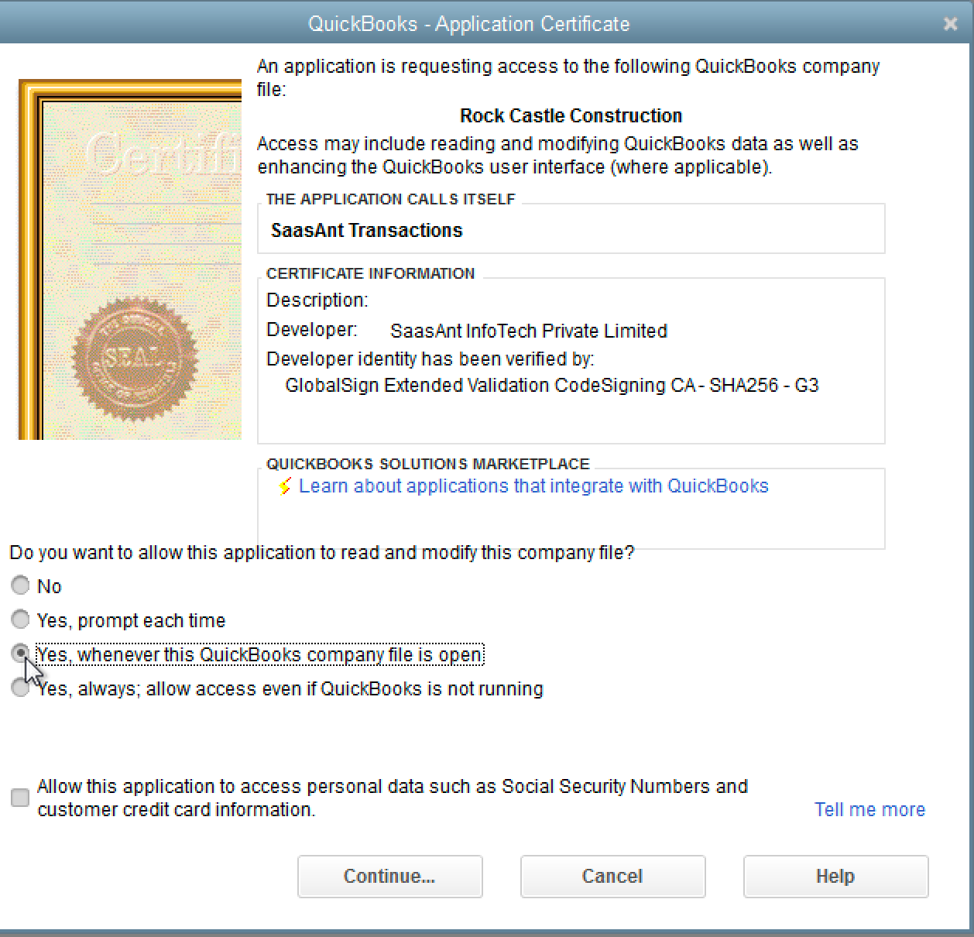
Task: Click the GlobalSign Extended Validation CA text
Action: (x=552, y=385)
